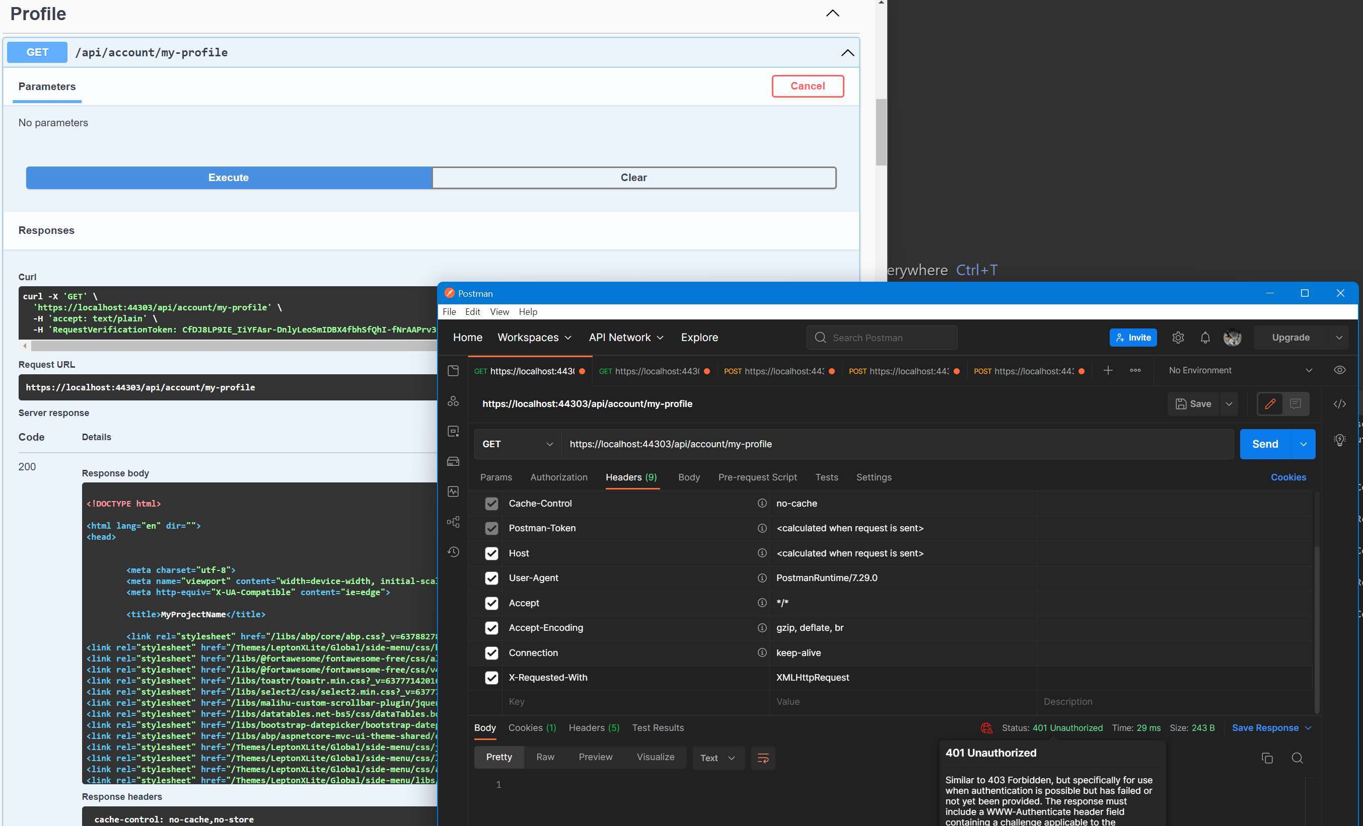1363x826 pixels.
Task: Uncheck the User-Agent header checkbox
Action: pyautogui.click(x=491, y=578)
